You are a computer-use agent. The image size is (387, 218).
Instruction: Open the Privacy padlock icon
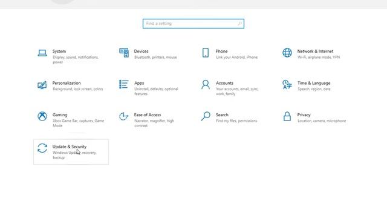[287, 116]
